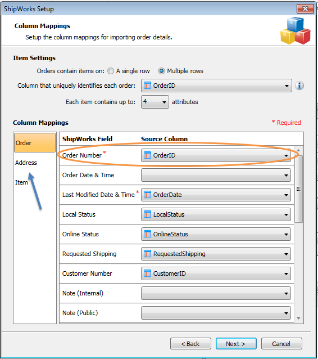Switch to the Item mappings tab
Screen dimensions: 318x359
21,182
